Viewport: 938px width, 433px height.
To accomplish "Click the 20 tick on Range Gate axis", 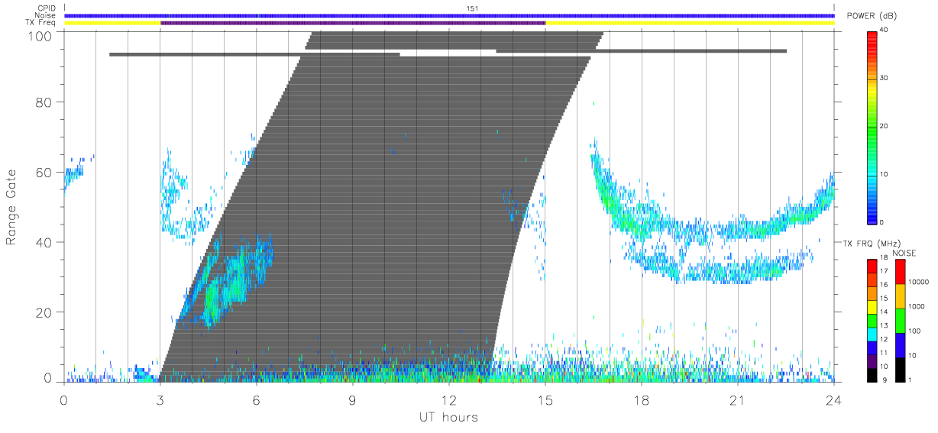I will [x=43, y=312].
